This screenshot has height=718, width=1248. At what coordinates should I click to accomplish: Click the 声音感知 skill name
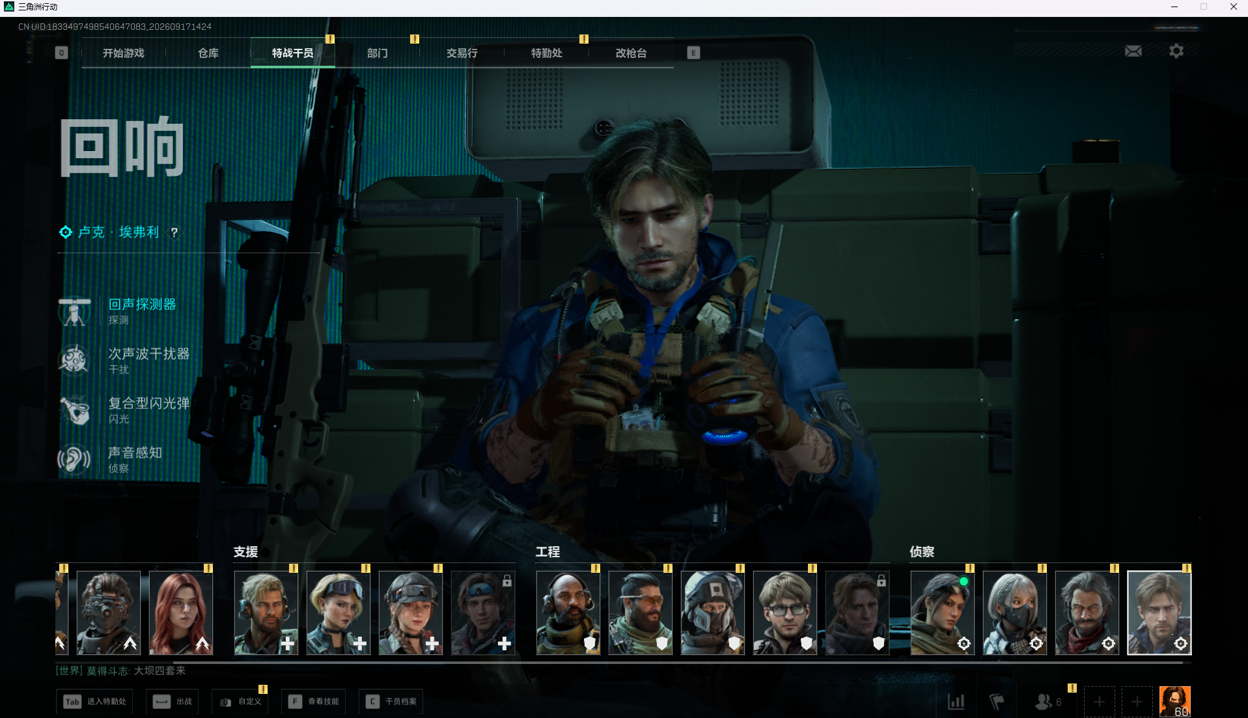(135, 452)
